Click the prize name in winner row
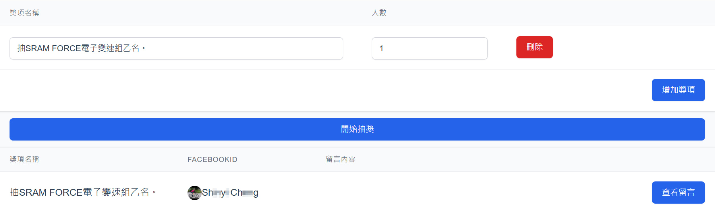 coord(83,193)
